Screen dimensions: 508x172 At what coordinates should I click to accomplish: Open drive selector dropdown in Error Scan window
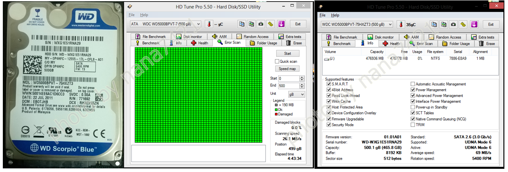tap(165, 24)
